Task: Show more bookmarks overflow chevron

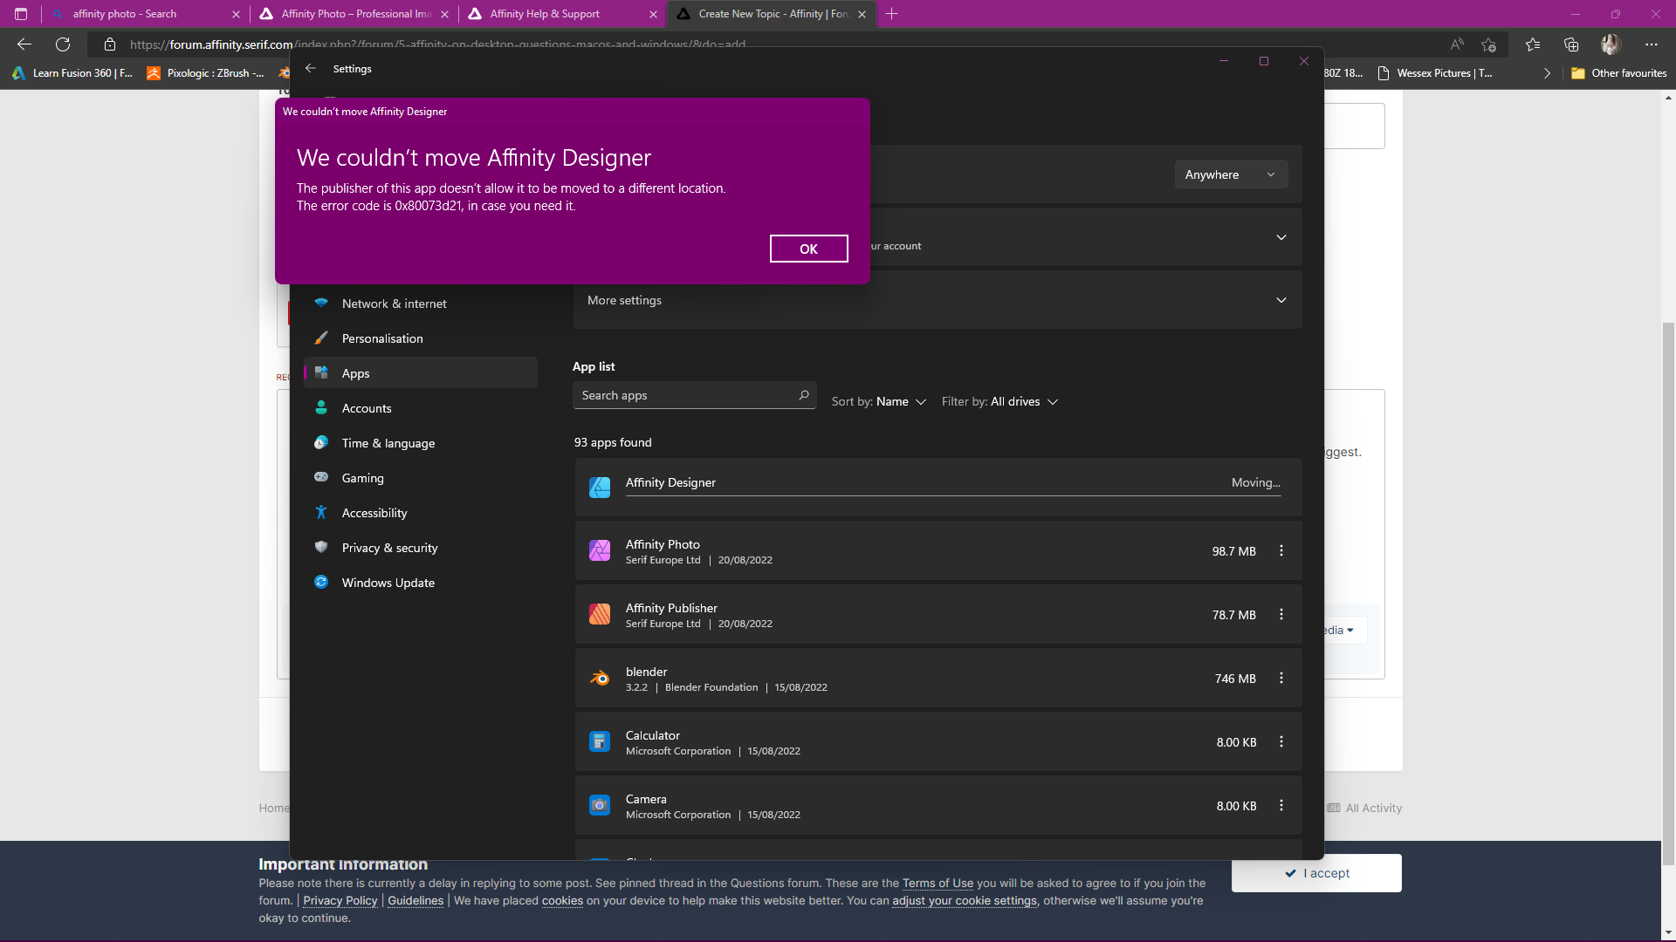Action: pos(1547,73)
